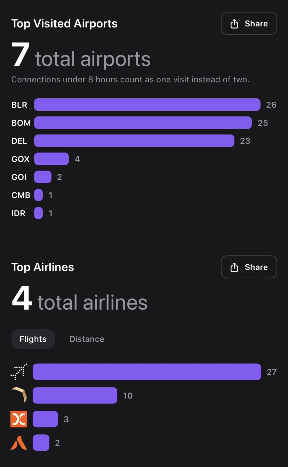Tap the bar showing 27 flights

point(147,372)
